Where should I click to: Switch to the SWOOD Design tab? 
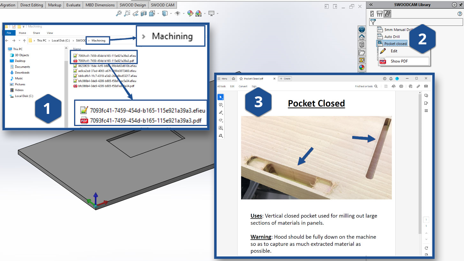coord(133,5)
